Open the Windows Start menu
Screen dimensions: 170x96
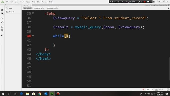click(3, 94)
